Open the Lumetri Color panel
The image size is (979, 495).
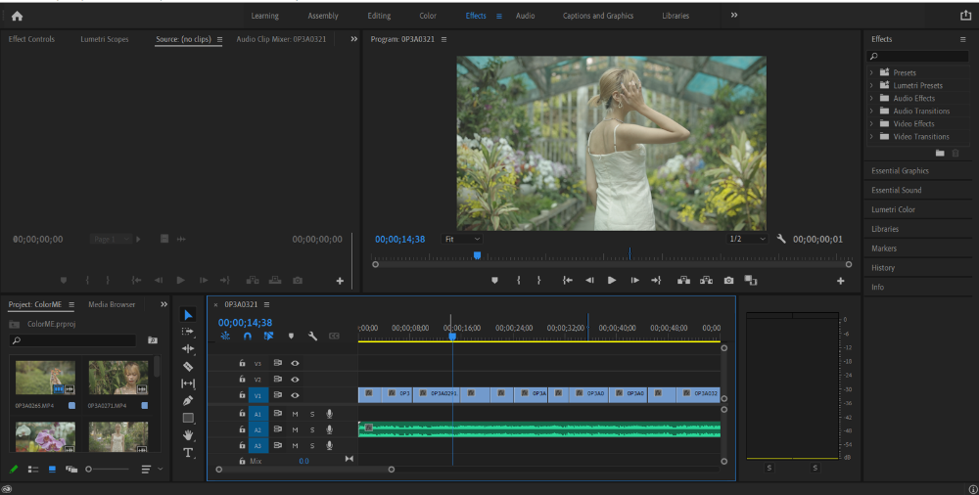pyautogui.click(x=893, y=209)
